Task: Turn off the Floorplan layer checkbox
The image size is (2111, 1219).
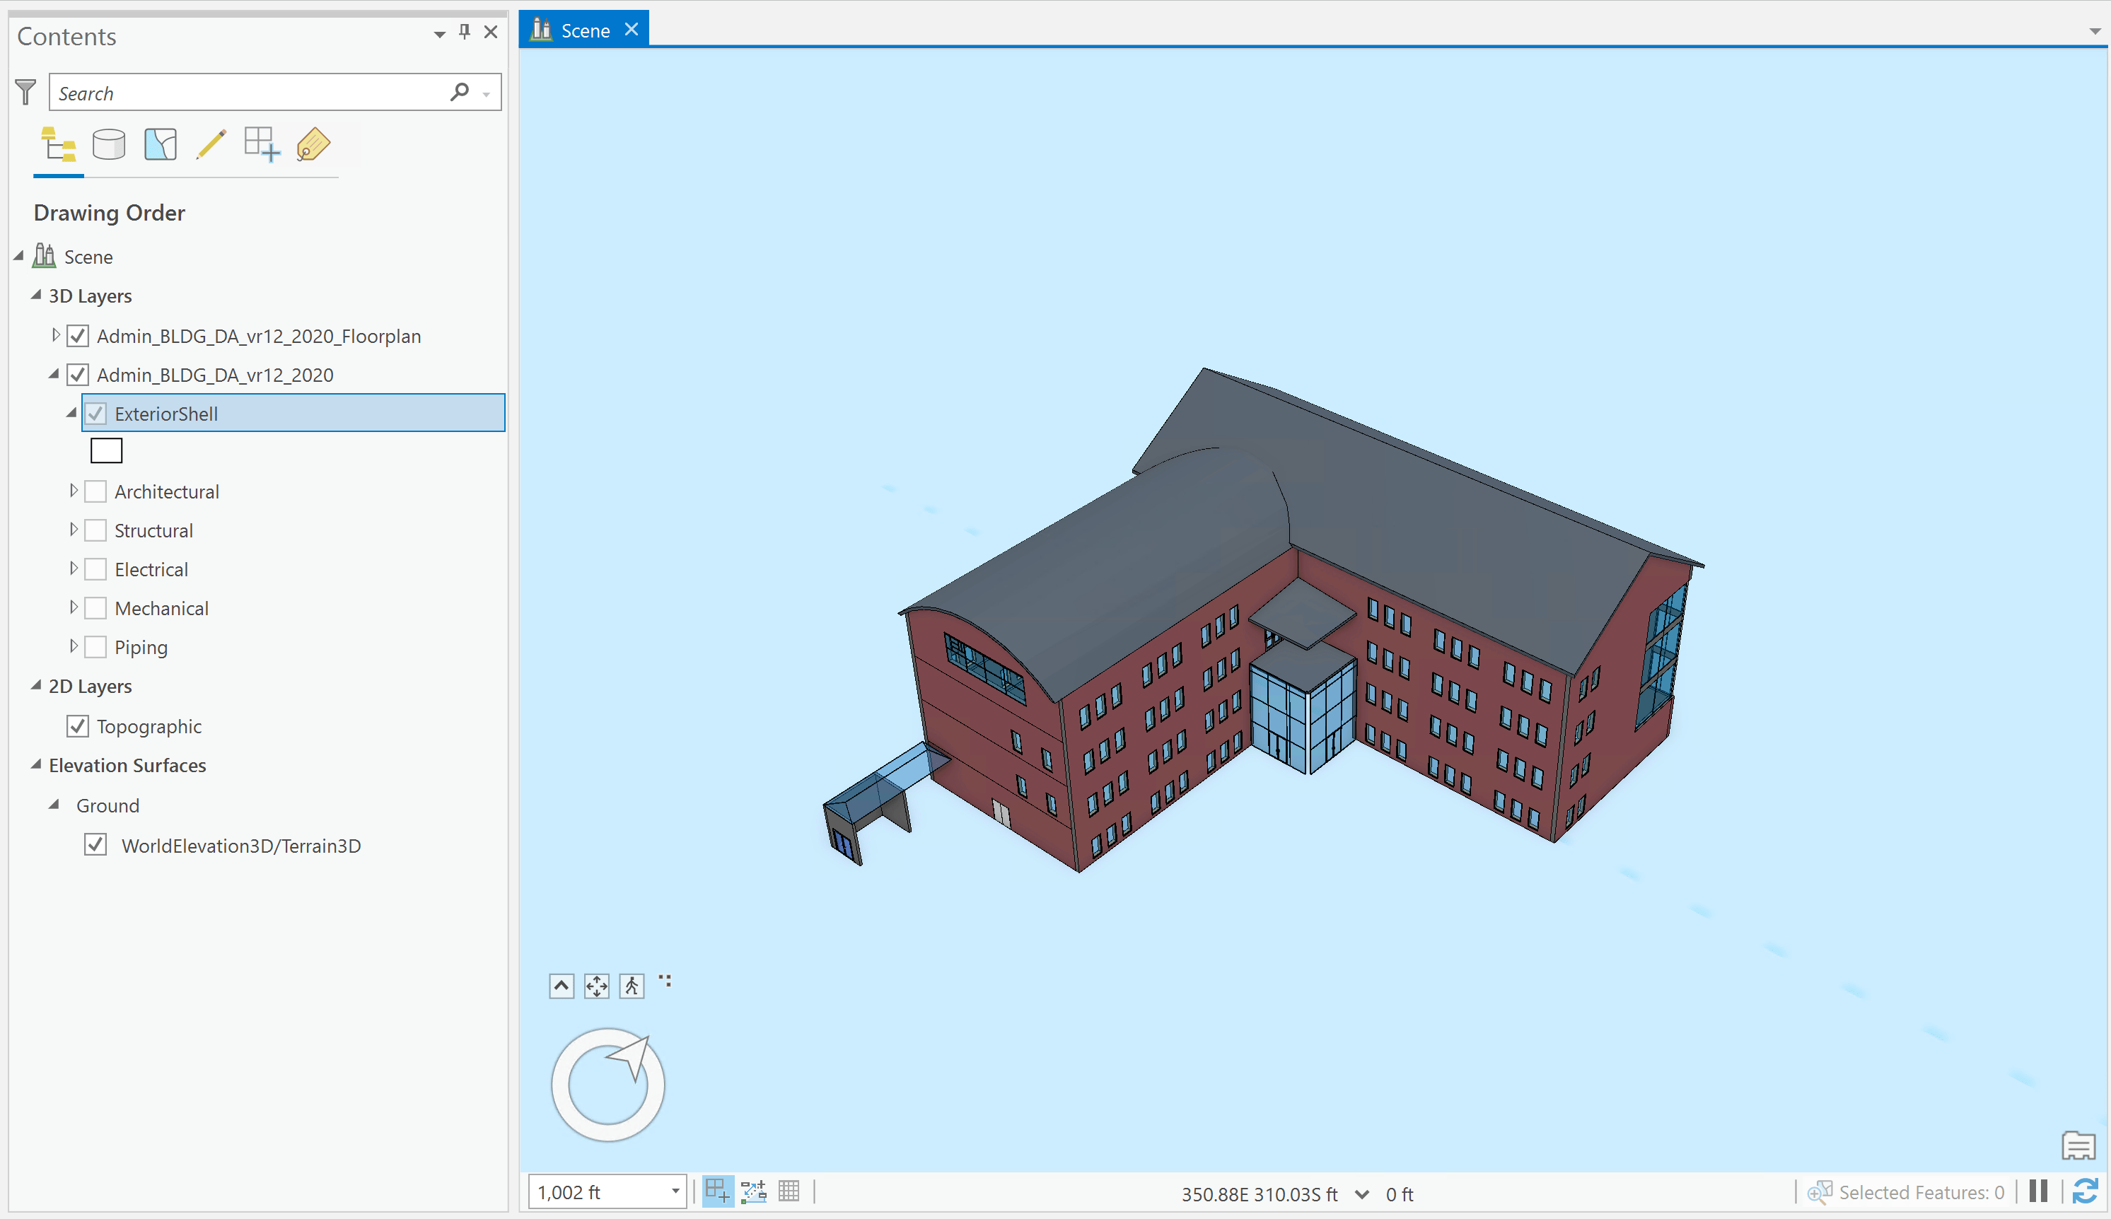Action: (78, 336)
